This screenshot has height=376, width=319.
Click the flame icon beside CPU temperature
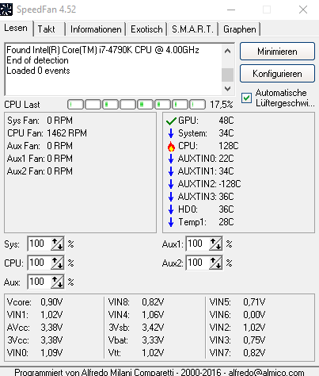(x=171, y=146)
